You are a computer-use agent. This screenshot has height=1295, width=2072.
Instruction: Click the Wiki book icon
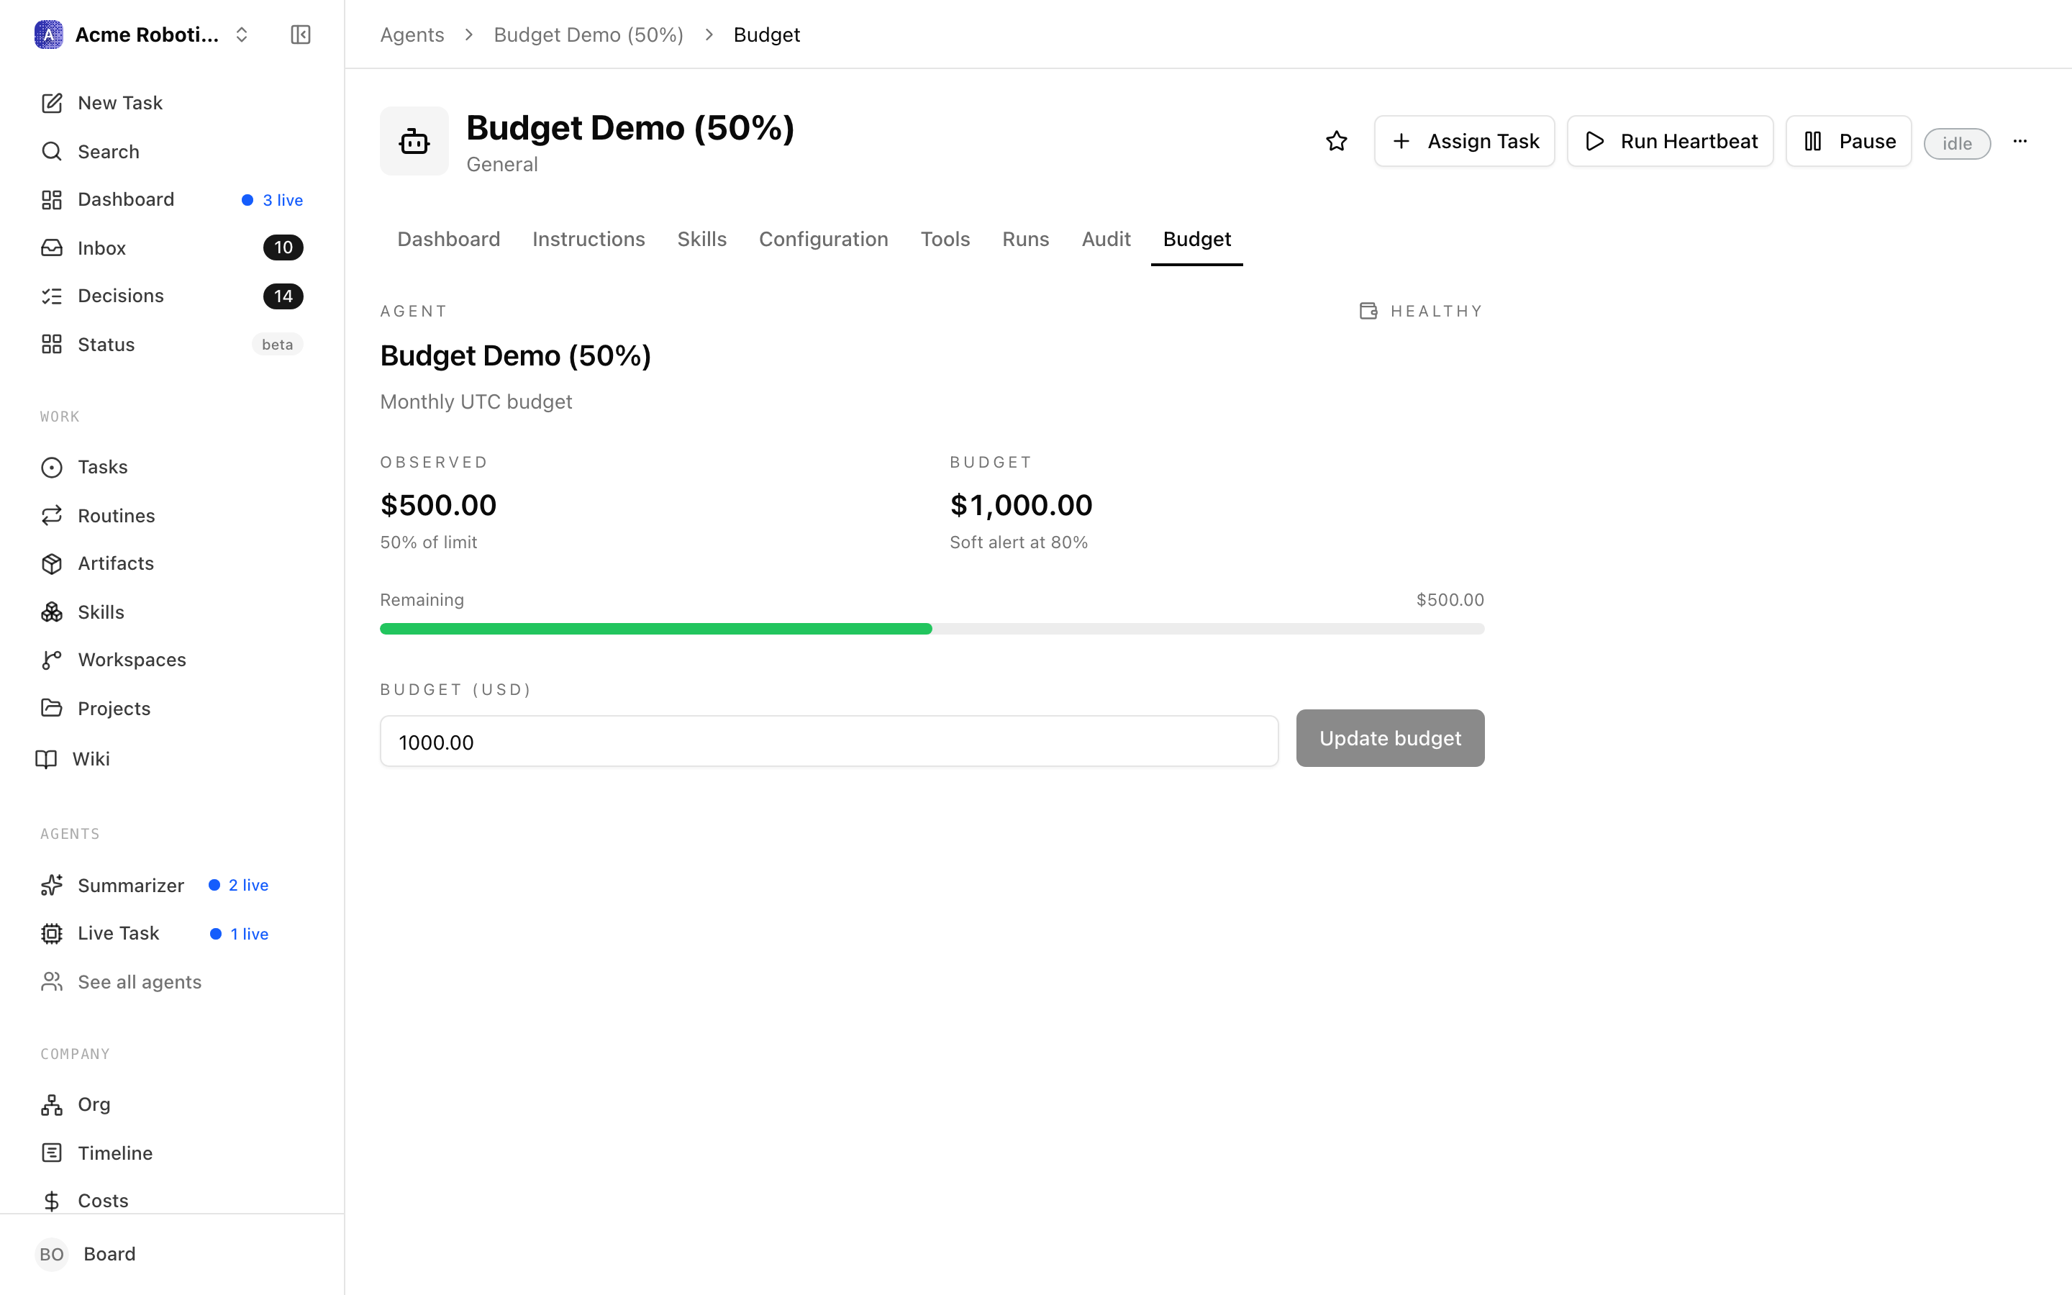(x=46, y=759)
